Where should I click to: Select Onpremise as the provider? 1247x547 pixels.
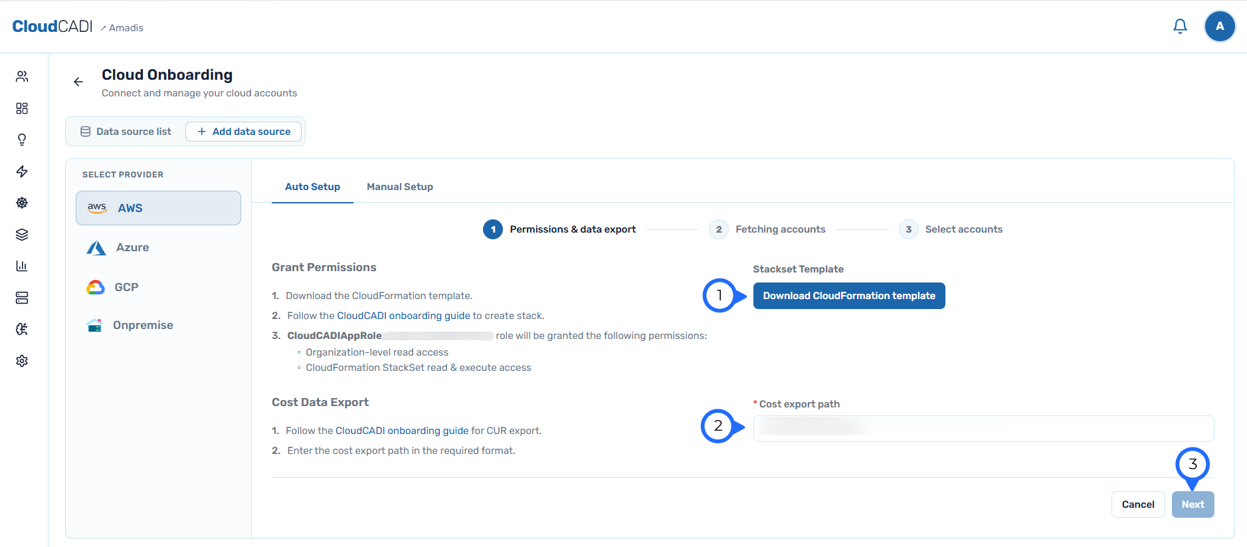click(x=158, y=325)
